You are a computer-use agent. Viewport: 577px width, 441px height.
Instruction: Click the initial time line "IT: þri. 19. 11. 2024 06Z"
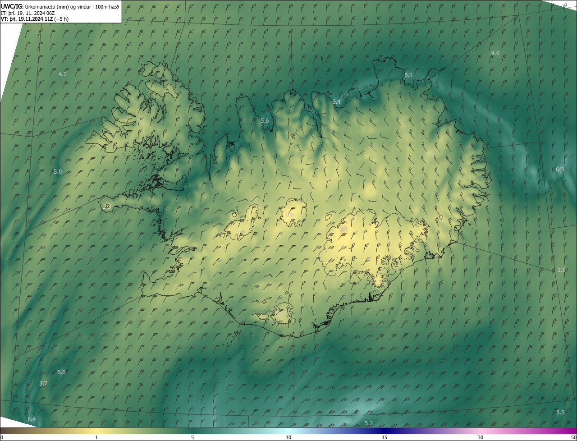pyautogui.click(x=28, y=13)
